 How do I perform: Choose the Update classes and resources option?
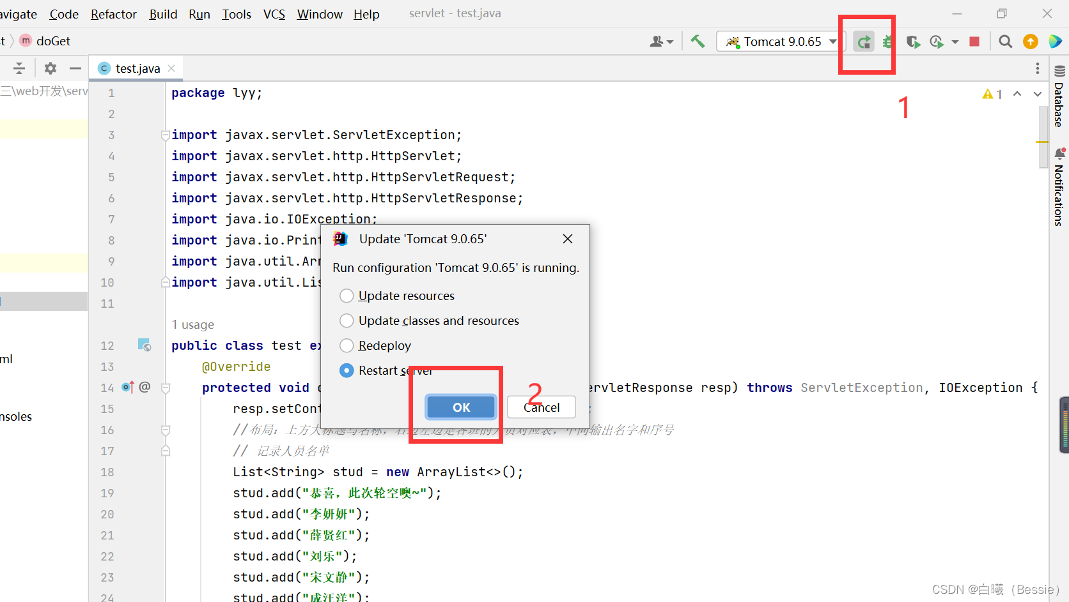click(347, 320)
